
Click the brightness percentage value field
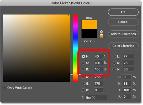click(99, 69)
